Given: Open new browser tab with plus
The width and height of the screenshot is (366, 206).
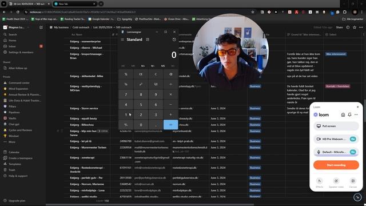Looking at the screenshot, I should coord(101,4).
